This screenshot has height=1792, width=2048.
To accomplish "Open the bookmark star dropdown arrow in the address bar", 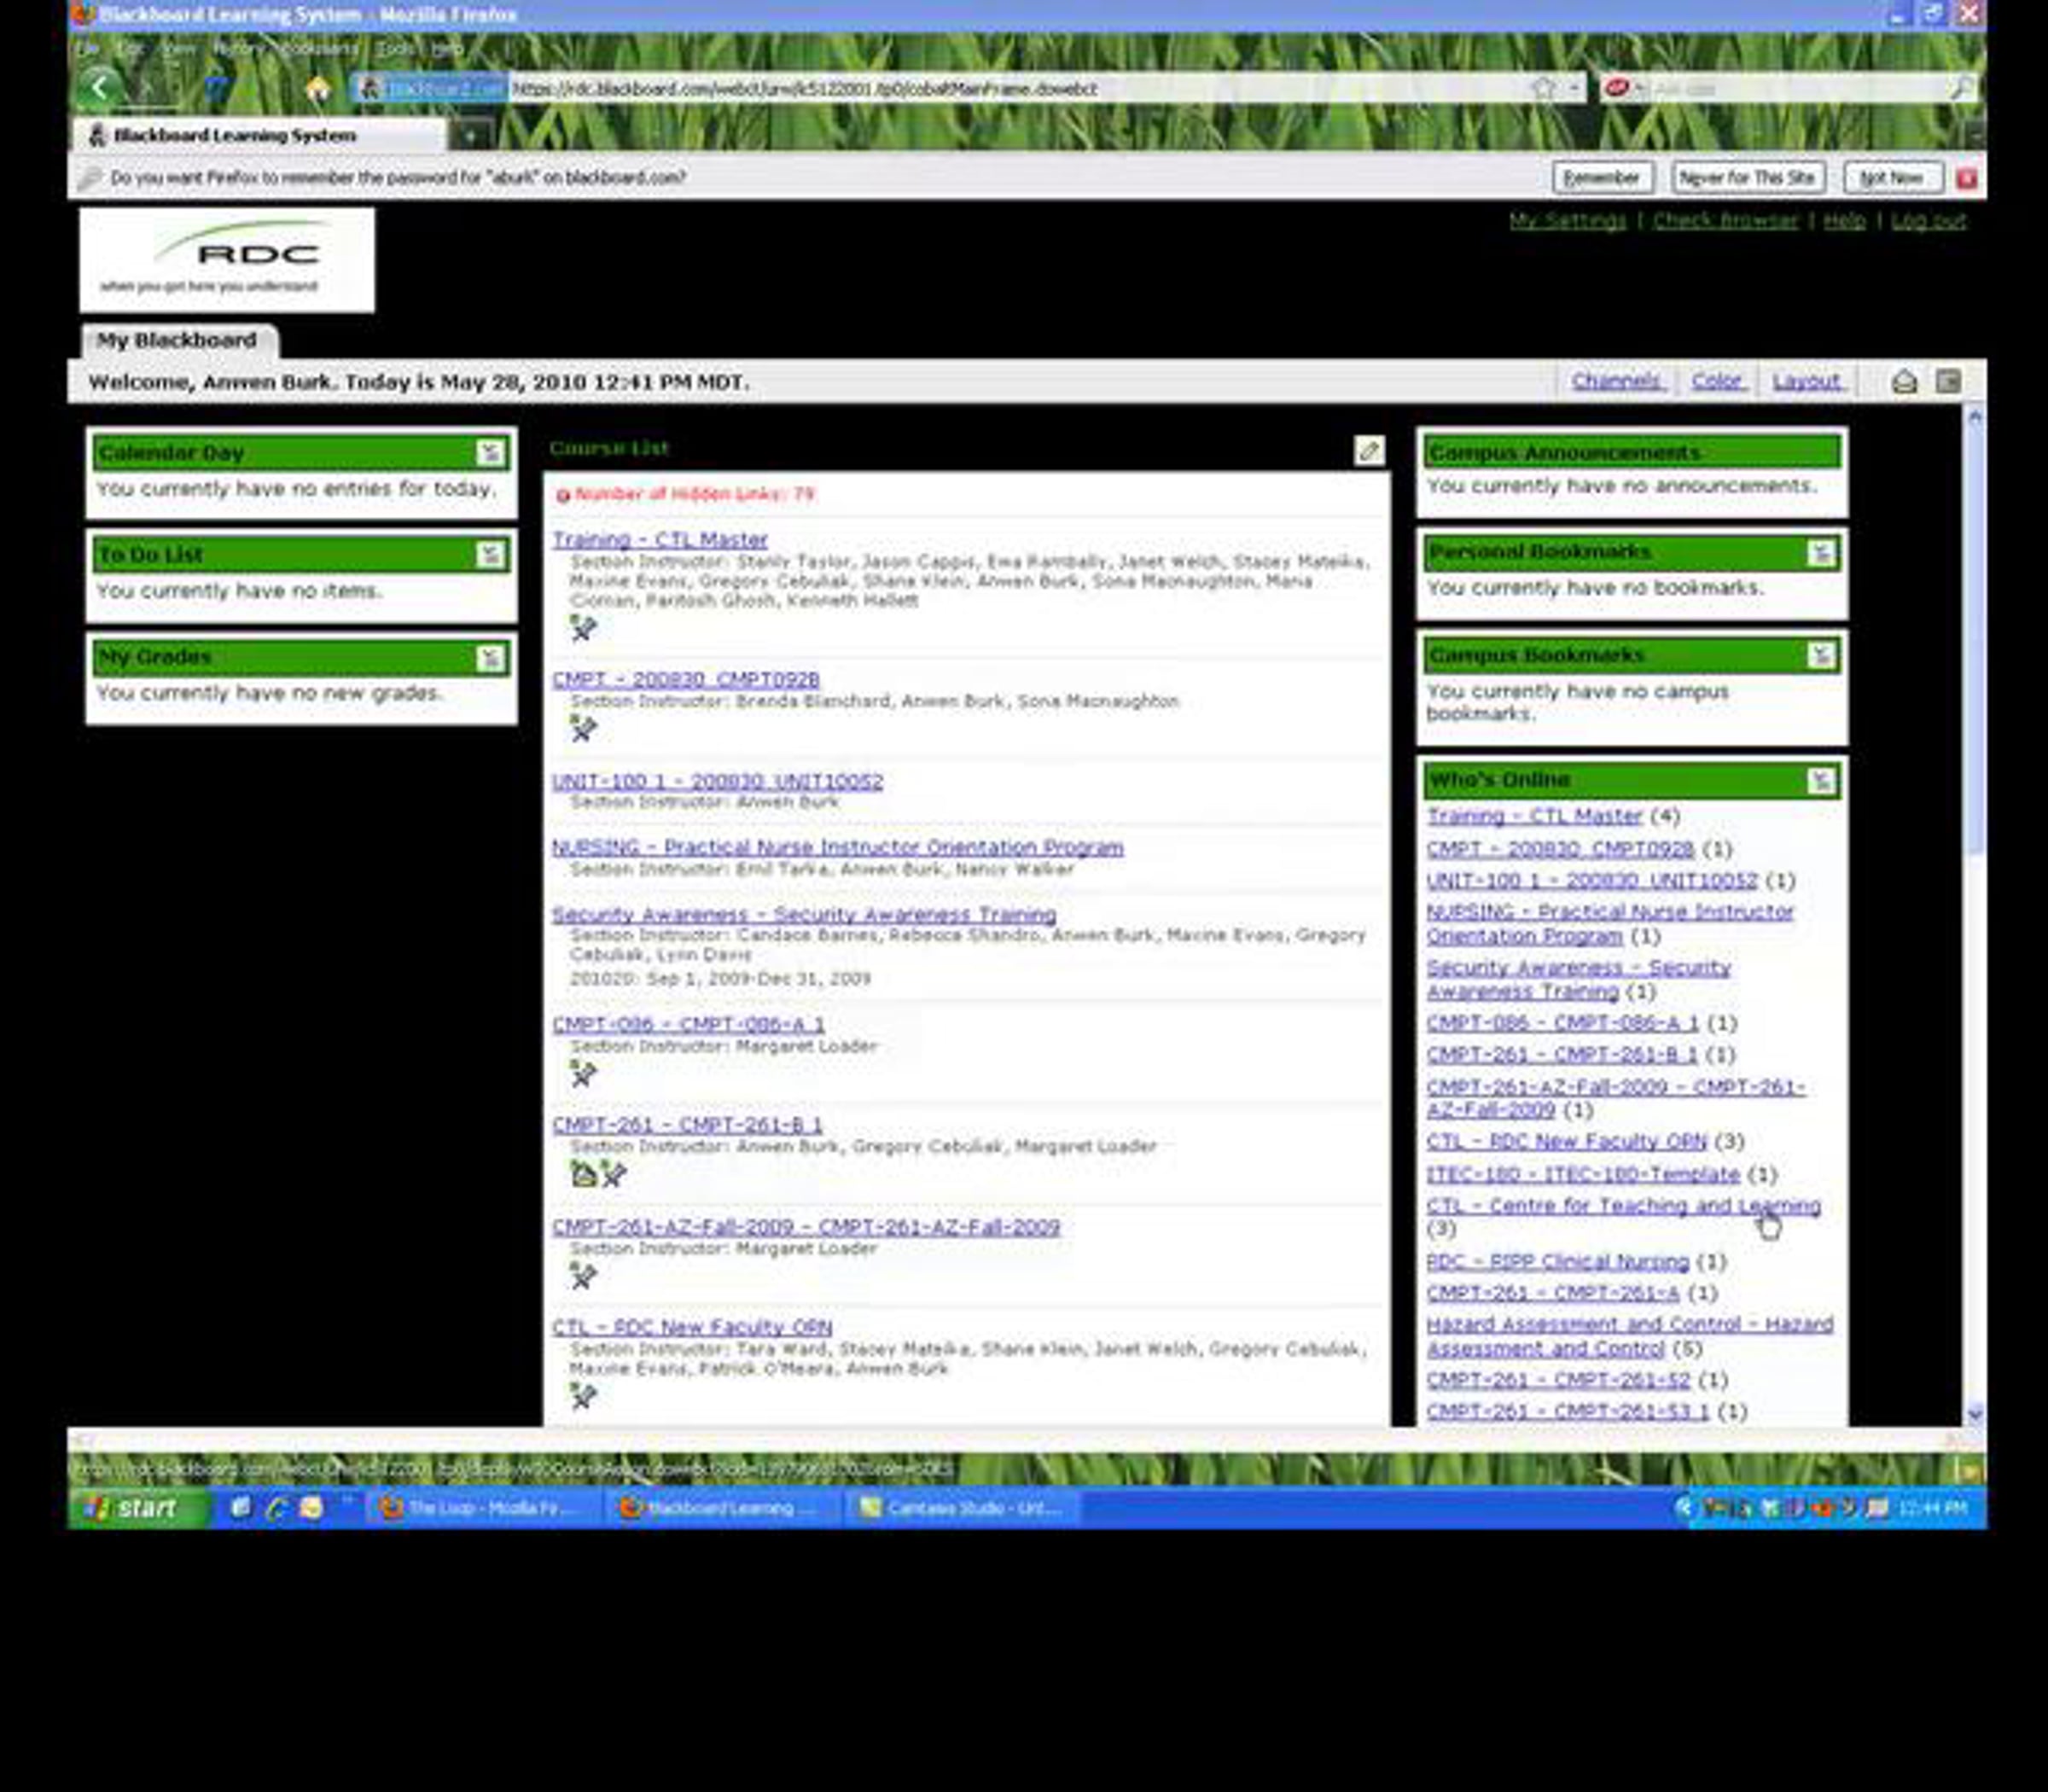I will 1574,88.
